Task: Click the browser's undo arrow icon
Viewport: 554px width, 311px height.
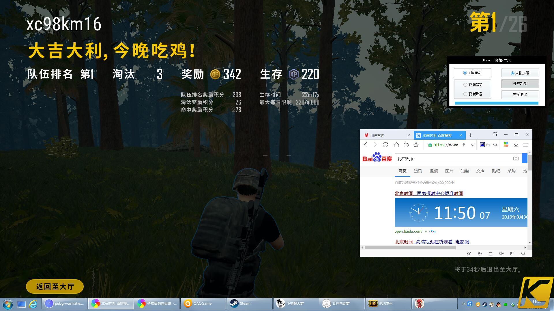Action: coord(406,145)
